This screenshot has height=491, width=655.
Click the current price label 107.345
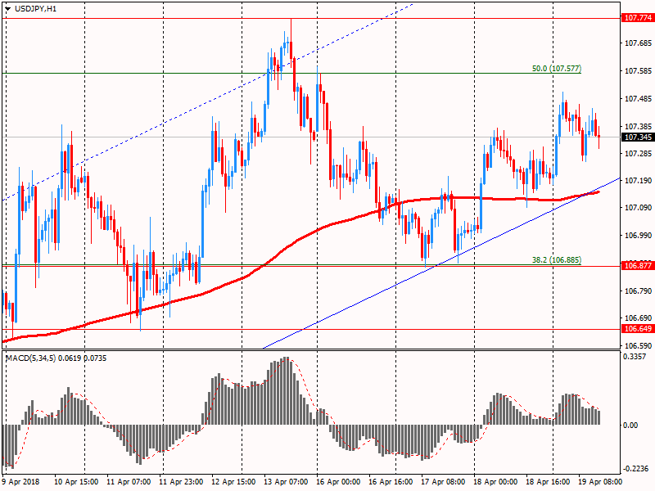click(x=638, y=137)
